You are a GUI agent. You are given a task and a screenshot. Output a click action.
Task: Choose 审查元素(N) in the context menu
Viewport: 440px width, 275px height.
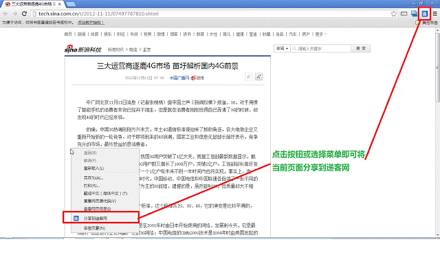click(x=95, y=228)
